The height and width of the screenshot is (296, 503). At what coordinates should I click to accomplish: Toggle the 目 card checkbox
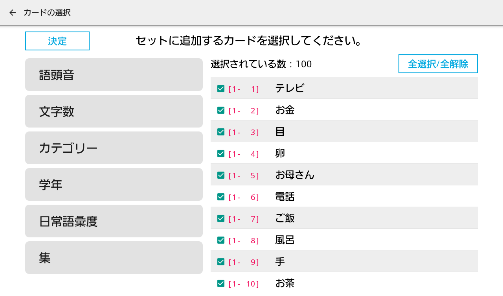pyautogui.click(x=221, y=132)
